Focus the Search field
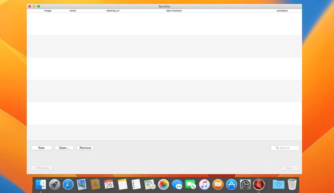 coord(285,148)
